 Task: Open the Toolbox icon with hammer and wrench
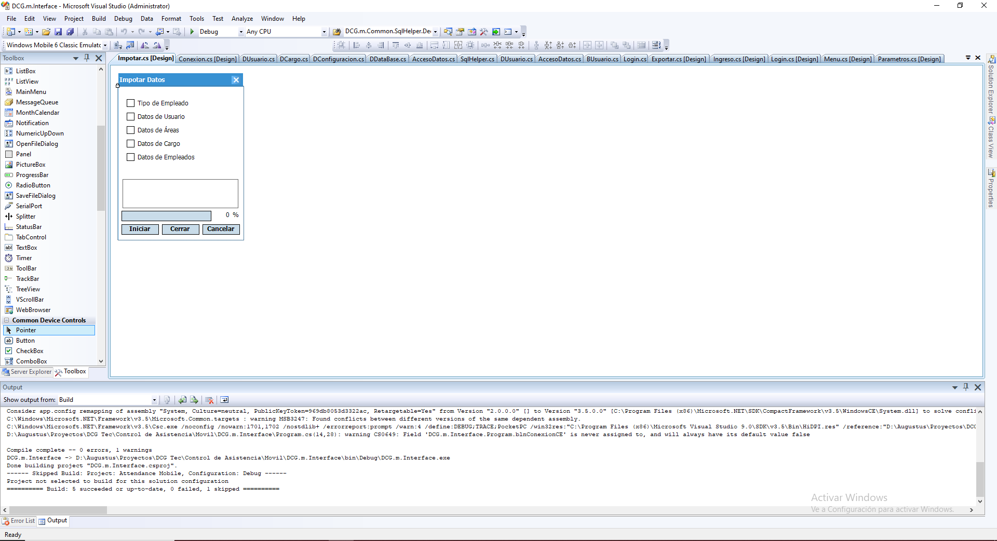(x=483, y=32)
